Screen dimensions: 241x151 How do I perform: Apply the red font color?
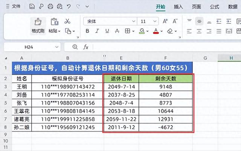pyautogui.click(x=156, y=31)
